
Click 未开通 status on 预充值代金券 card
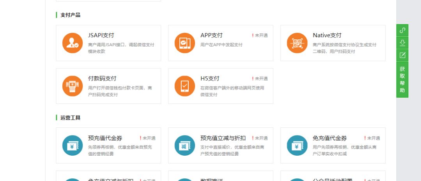click(x=147, y=138)
